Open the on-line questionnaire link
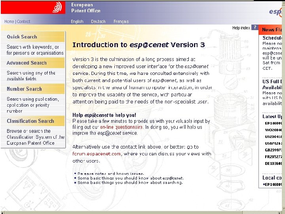The image size is (285, 214). (x=122, y=127)
